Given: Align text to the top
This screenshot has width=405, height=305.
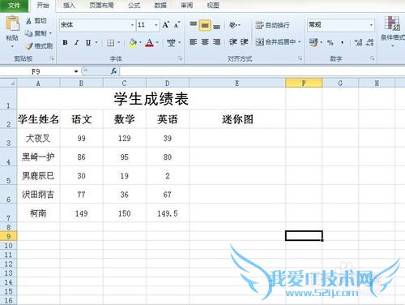Looking at the screenshot, I should [x=193, y=25].
